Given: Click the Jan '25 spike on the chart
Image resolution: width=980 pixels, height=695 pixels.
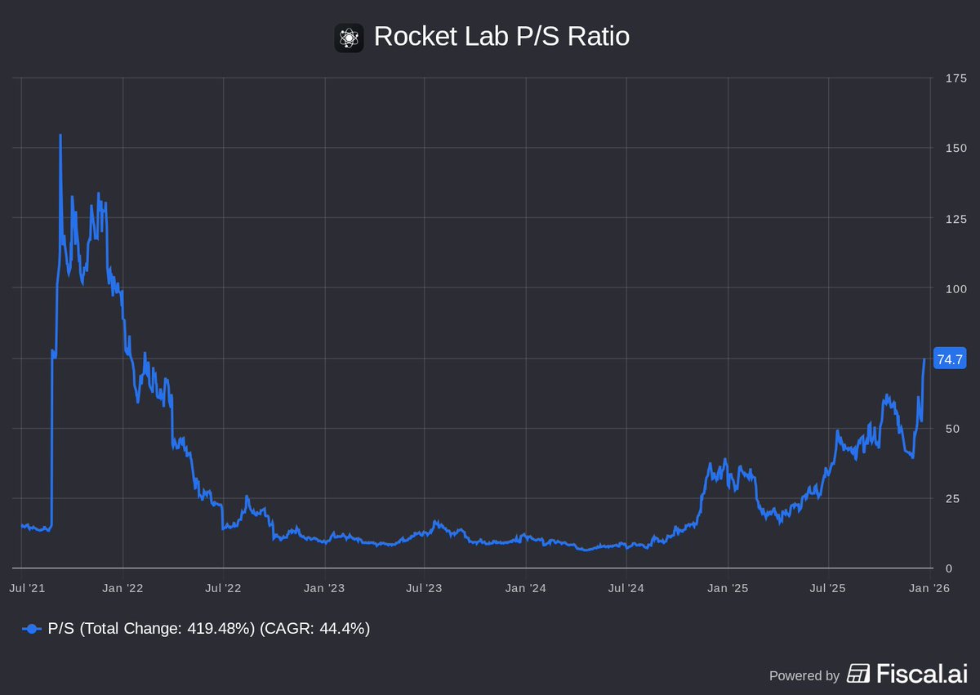Looking at the screenshot, I should [x=725, y=460].
